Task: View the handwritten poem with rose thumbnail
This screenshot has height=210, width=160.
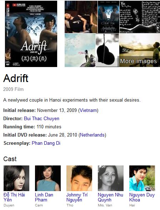Action: tap(140, 17)
